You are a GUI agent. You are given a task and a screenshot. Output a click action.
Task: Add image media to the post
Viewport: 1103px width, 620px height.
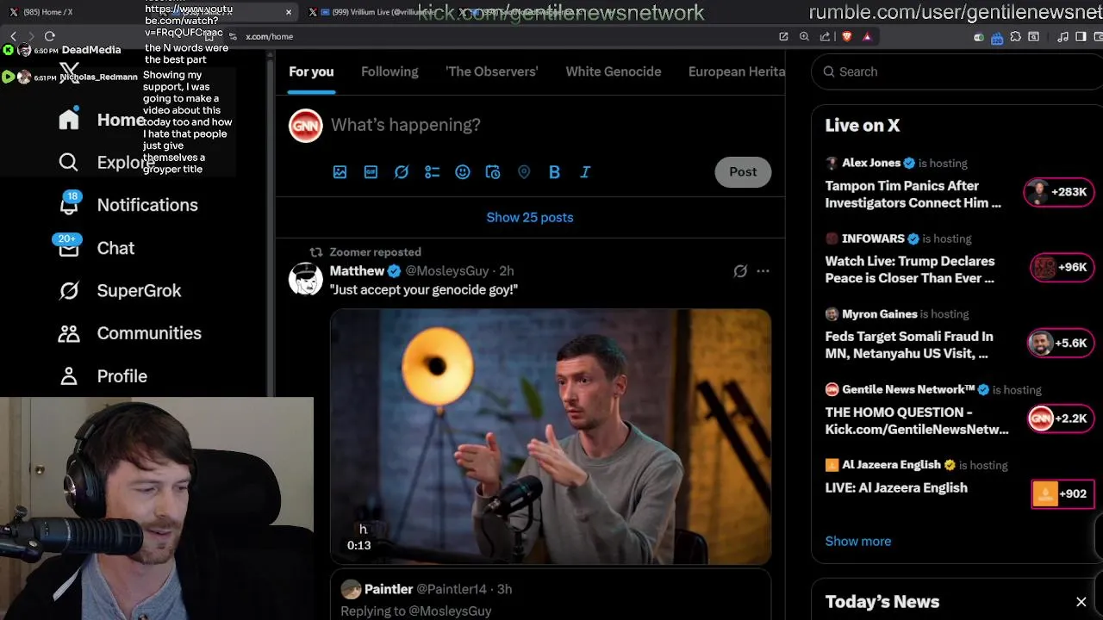click(340, 172)
